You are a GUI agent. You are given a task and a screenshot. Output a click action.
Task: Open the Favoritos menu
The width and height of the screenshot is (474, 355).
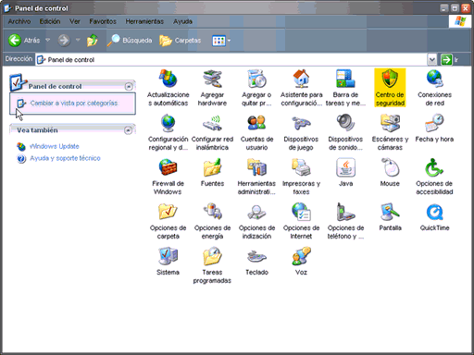pyautogui.click(x=103, y=21)
